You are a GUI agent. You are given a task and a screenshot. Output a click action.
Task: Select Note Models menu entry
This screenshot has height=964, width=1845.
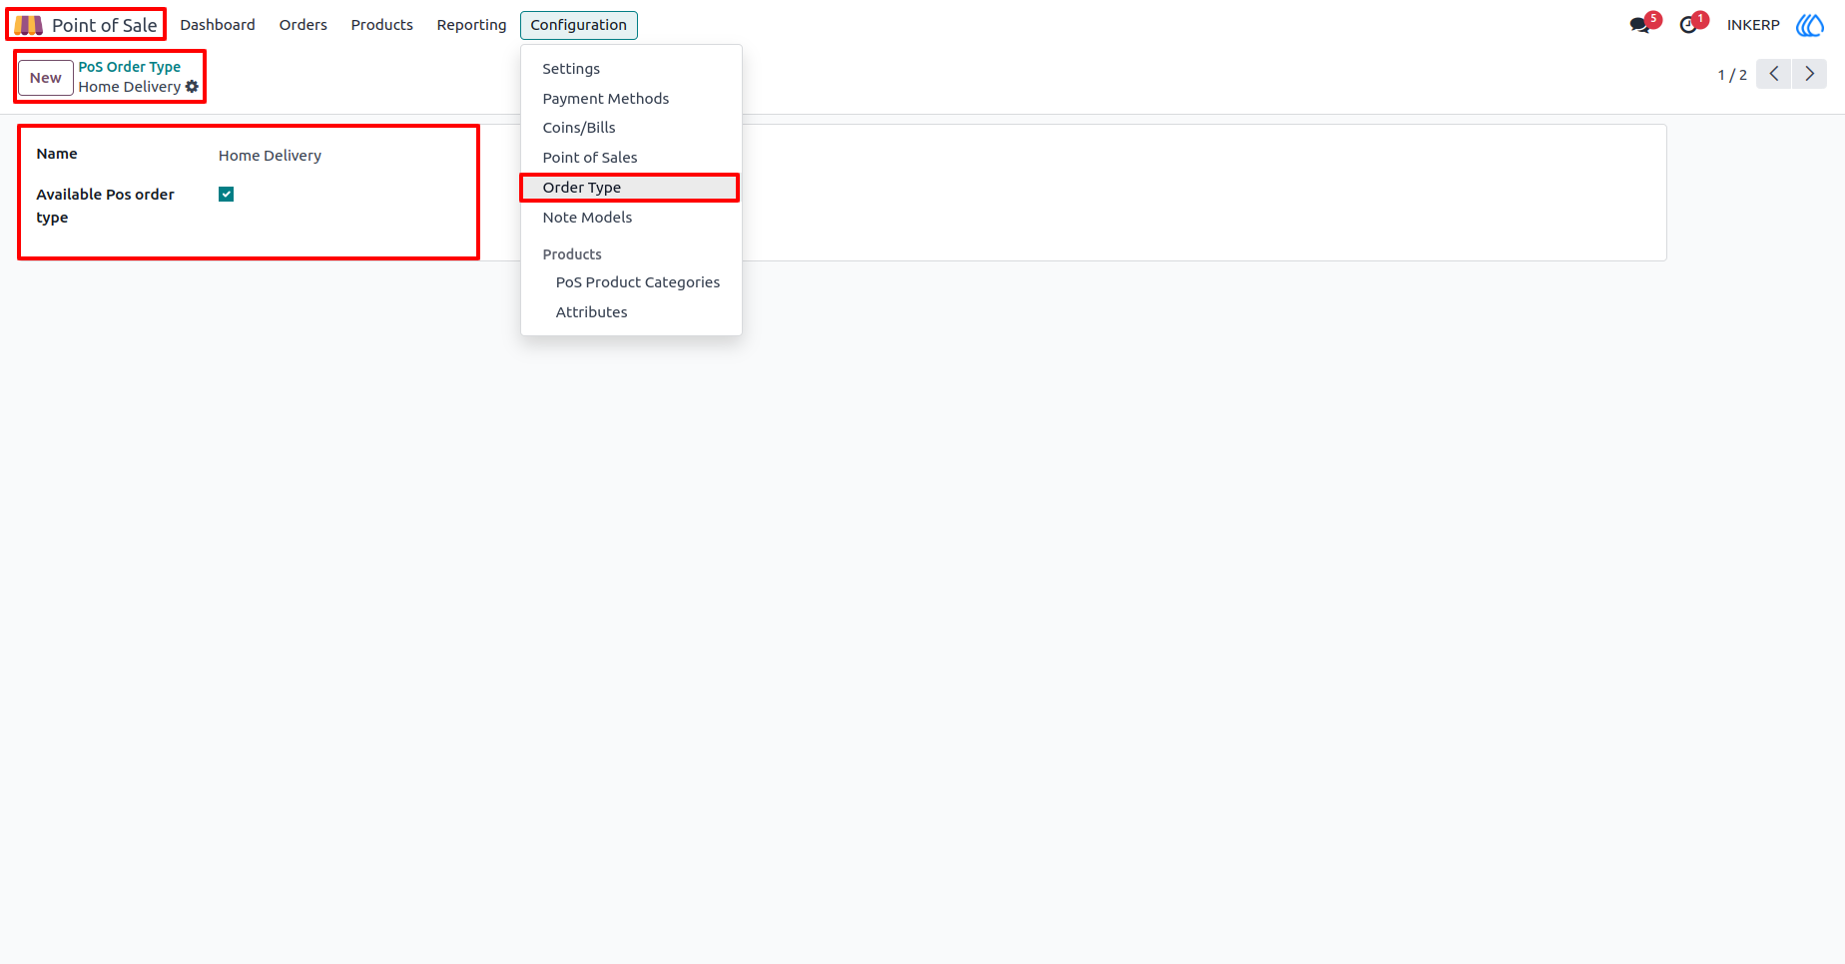(x=631, y=218)
